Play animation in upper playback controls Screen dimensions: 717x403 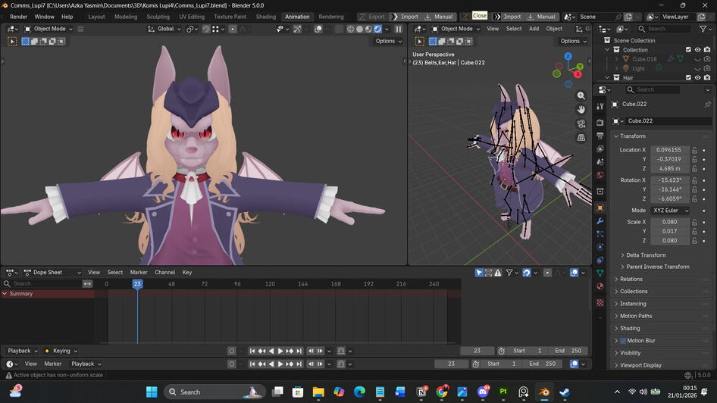(x=280, y=351)
